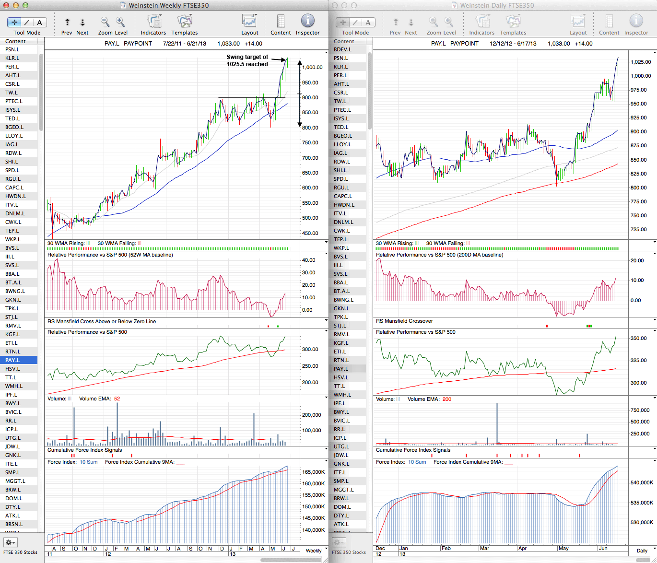Select crosshair tool mode in Weekly toolbar

coord(14,23)
